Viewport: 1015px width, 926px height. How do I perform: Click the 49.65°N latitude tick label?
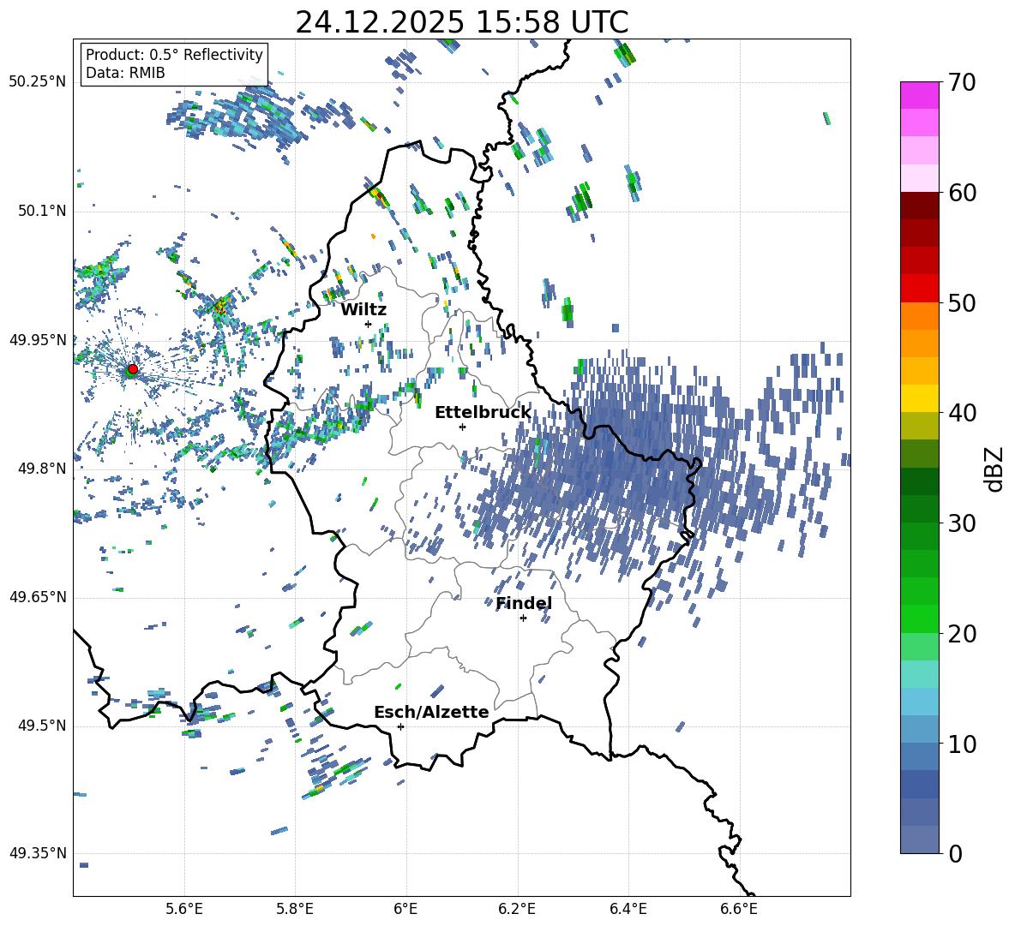coord(38,597)
